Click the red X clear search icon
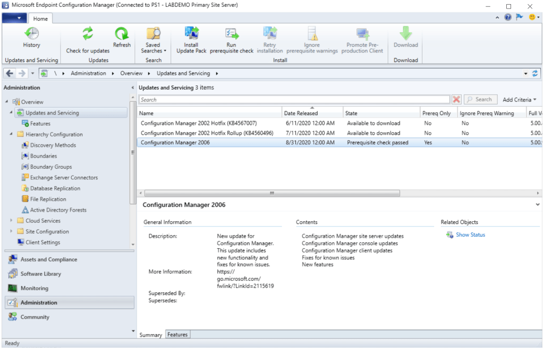544x348 pixels. (456, 100)
